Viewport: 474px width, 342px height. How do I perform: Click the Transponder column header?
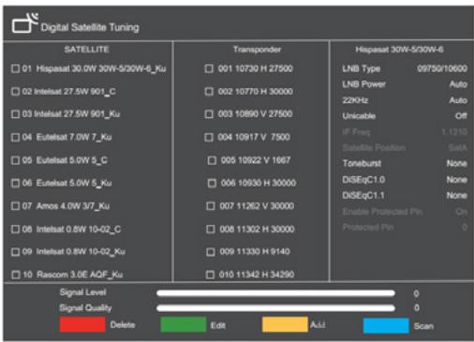point(257,50)
